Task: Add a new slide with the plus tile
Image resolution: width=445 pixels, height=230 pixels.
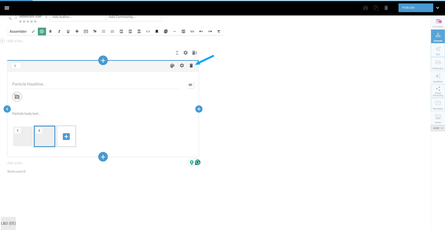Action: pyautogui.click(x=66, y=136)
